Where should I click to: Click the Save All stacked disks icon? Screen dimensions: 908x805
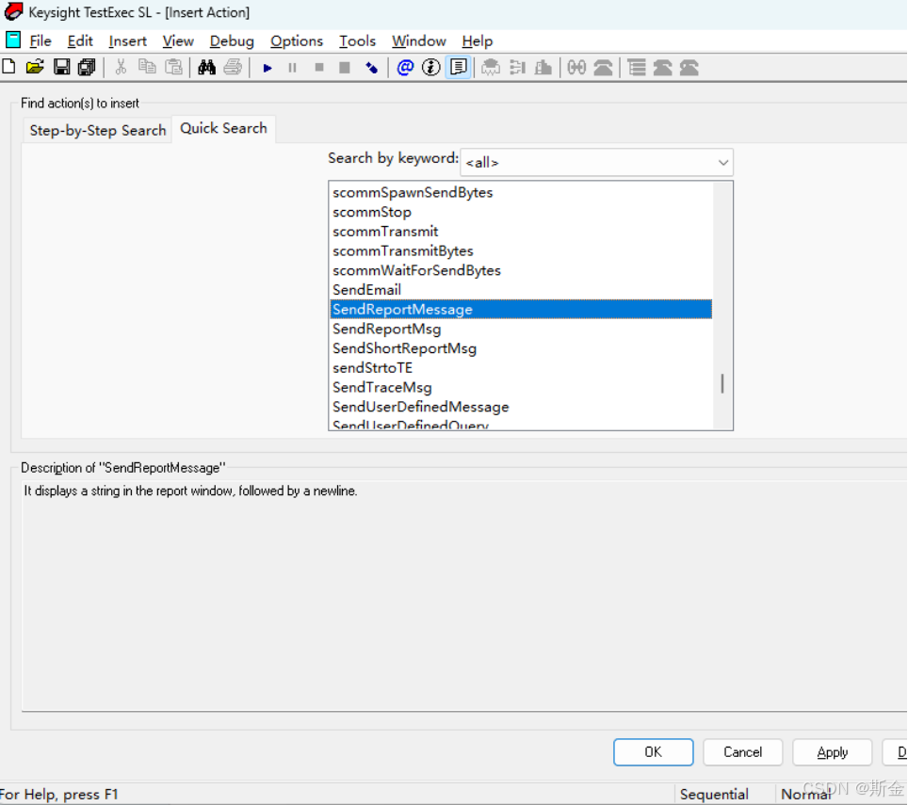pyautogui.click(x=87, y=67)
